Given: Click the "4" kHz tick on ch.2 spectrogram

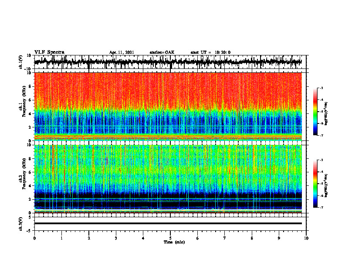Looking at the screenshot, I should (x=30, y=186).
